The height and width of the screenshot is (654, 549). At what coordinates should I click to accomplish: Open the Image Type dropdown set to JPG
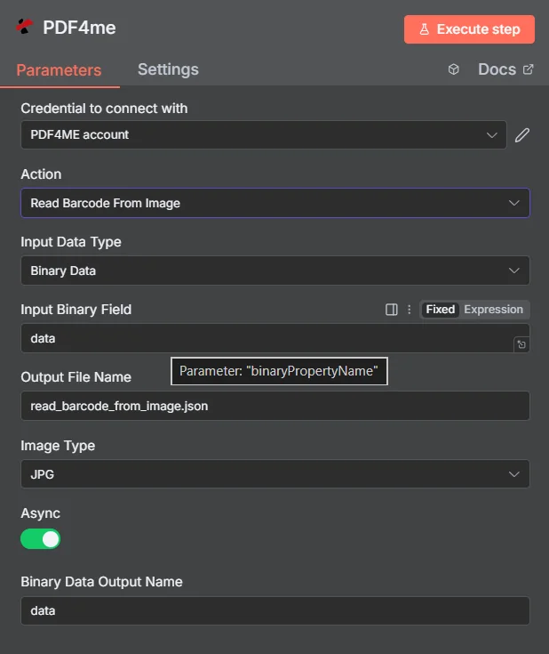pyautogui.click(x=275, y=474)
